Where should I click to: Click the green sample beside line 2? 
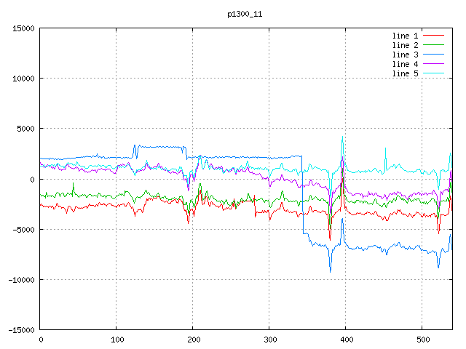433,45
